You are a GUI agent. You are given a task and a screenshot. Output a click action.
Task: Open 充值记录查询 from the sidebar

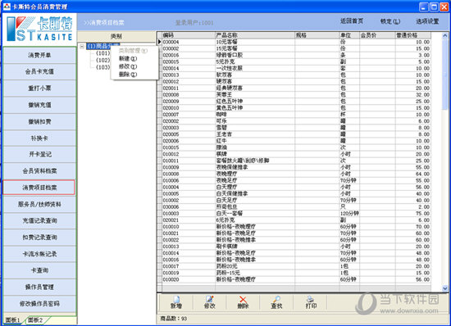point(39,220)
